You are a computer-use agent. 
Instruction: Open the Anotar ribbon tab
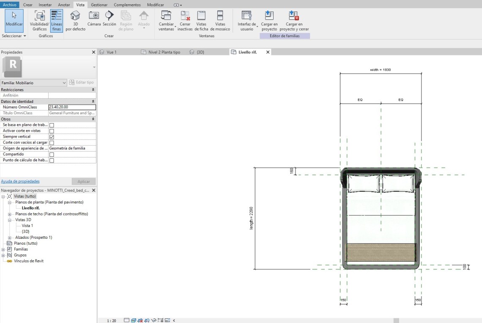64,5
